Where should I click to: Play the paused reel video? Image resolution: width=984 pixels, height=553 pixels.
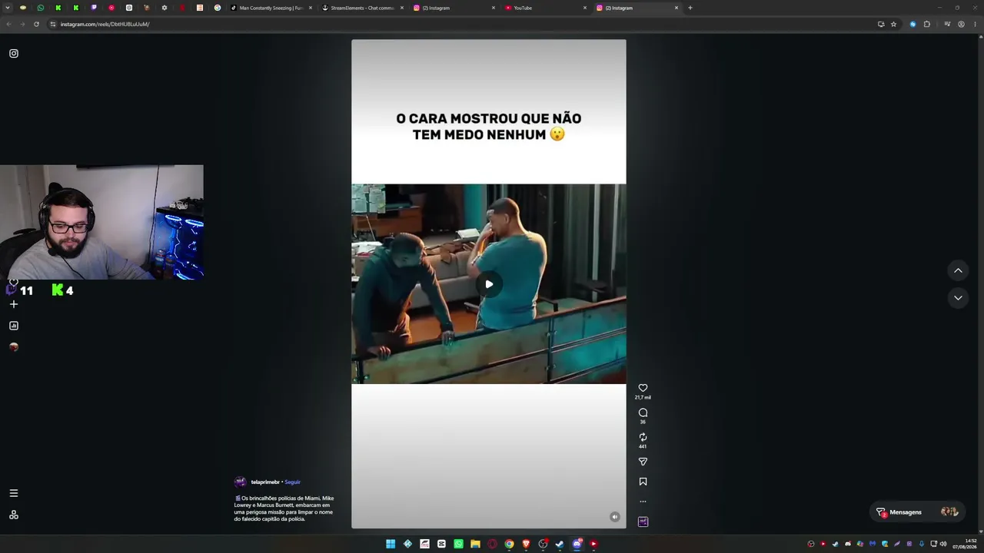pyautogui.click(x=489, y=284)
